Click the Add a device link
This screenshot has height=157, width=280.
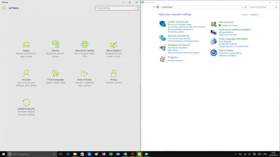click(x=173, y=50)
